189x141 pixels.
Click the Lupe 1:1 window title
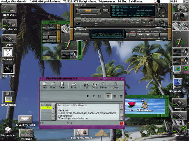(53, 22)
